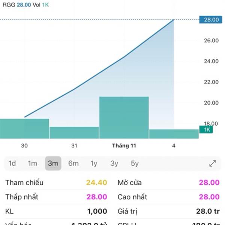This screenshot has width=225, height=225.
Task: Click the KL volume value 1,000
Action: click(x=97, y=211)
